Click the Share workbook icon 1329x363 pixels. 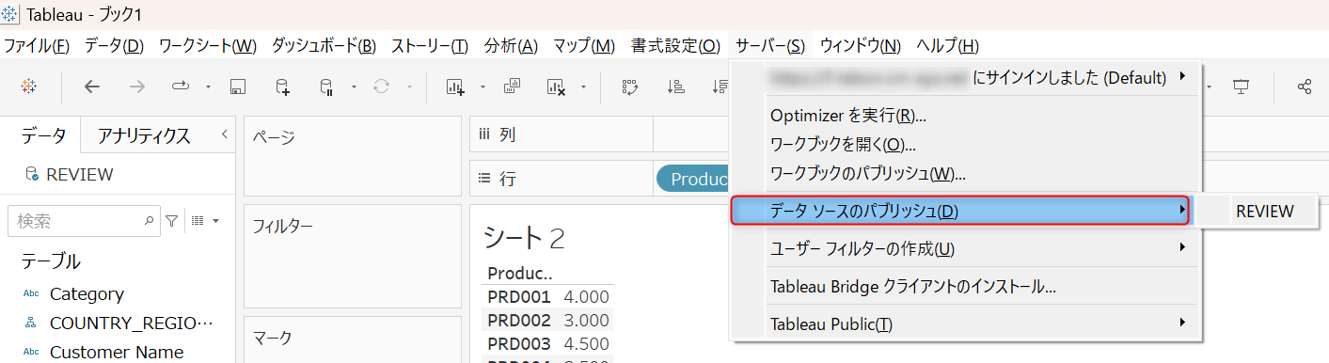click(1305, 87)
